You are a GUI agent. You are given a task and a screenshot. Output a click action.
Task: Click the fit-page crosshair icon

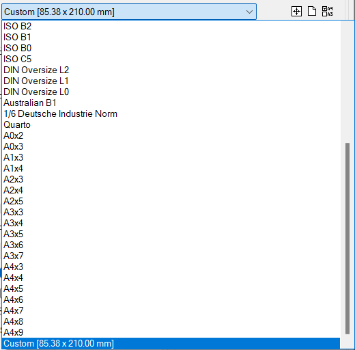[x=296, y=11]
